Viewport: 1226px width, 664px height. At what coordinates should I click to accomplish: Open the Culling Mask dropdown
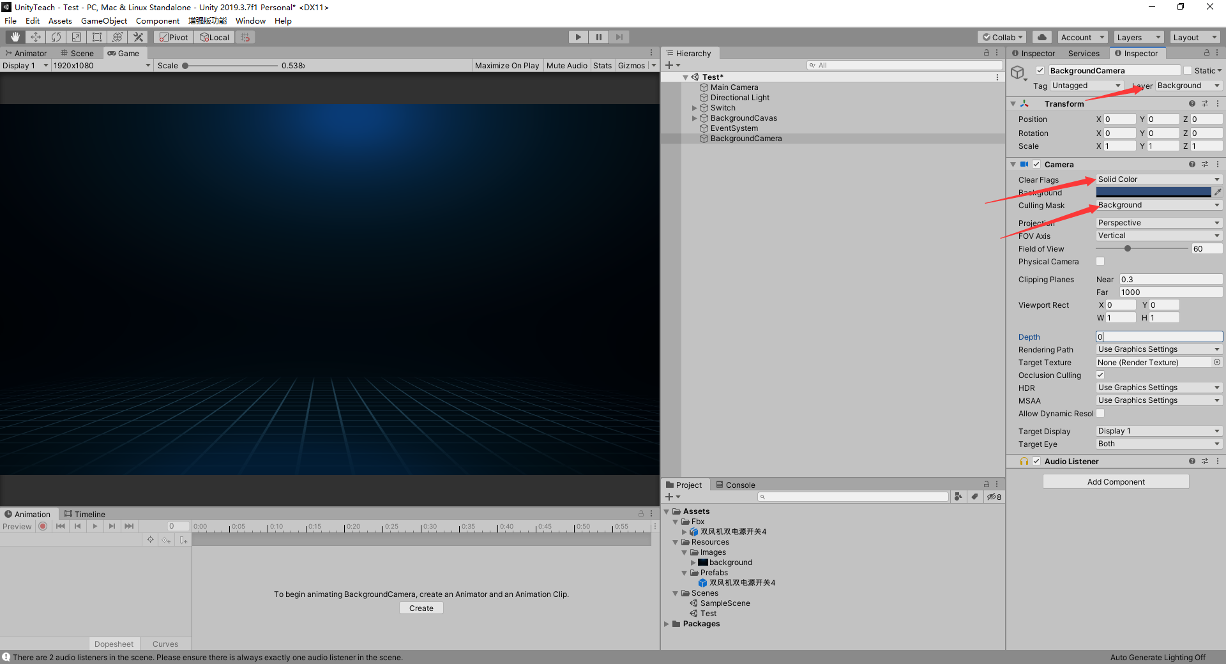[x=1159, y=205]
